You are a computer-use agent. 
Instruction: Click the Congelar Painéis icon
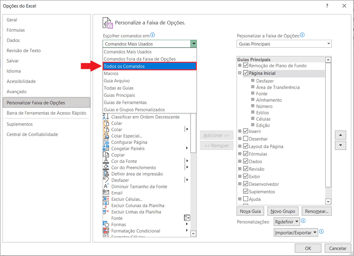point(106,148)
